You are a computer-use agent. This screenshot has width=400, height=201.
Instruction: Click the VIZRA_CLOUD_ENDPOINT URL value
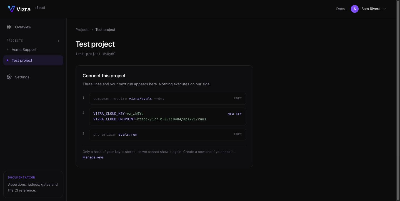tap(172, 119)
